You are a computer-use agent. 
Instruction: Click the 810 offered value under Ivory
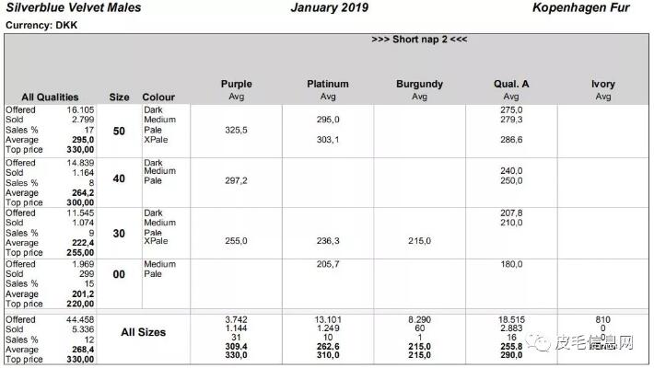click(603, 320)
